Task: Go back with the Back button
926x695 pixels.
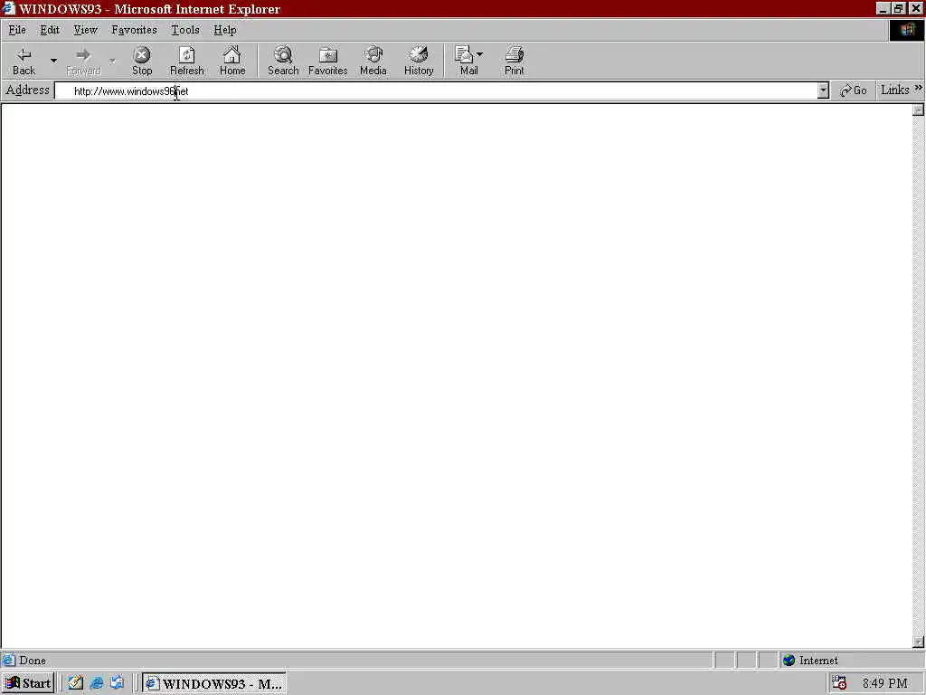Action: point(24,61)
